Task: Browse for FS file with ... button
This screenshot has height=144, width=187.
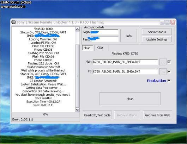Action: click(163, 71)
